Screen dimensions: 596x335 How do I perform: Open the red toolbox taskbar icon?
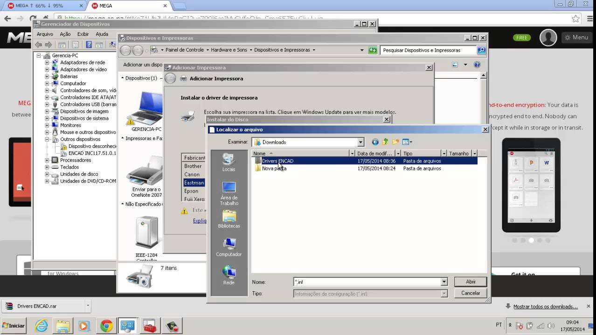pos(149,326)
